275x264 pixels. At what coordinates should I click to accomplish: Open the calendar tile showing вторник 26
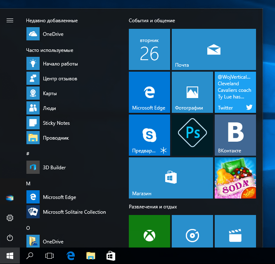click(x=149, y=49)
